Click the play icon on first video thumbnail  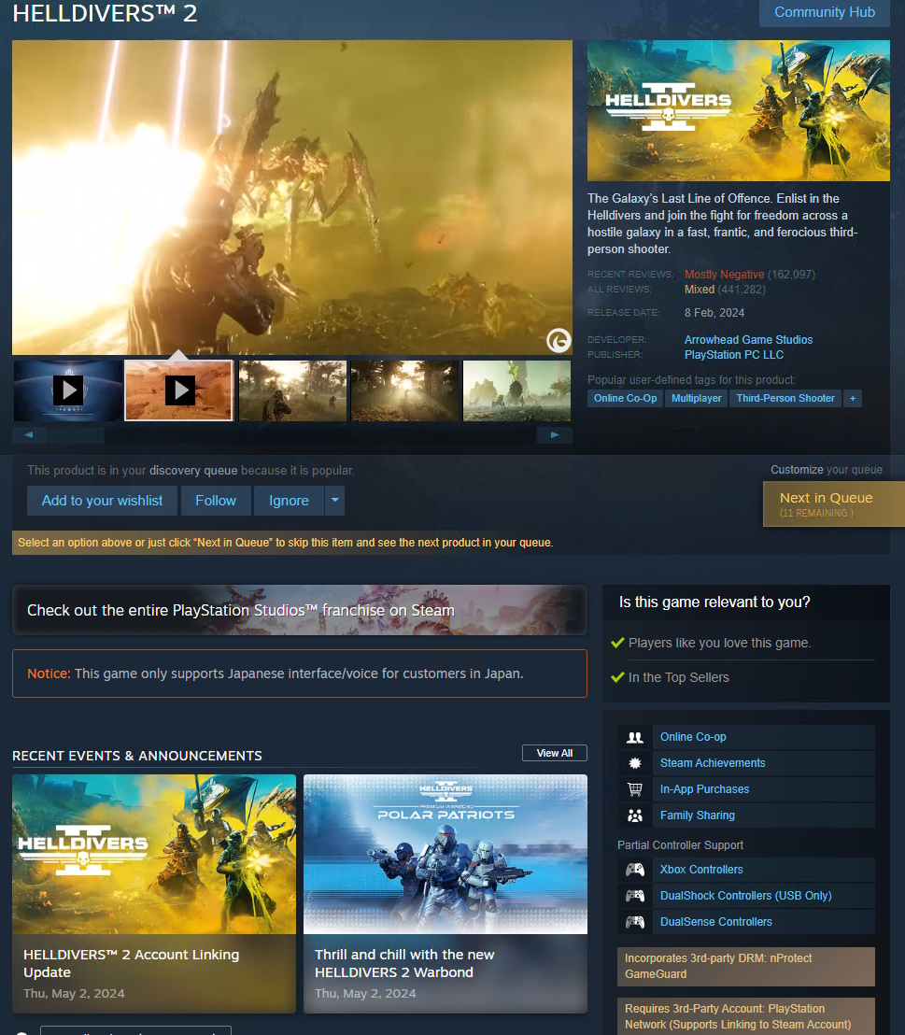point(66,390)
